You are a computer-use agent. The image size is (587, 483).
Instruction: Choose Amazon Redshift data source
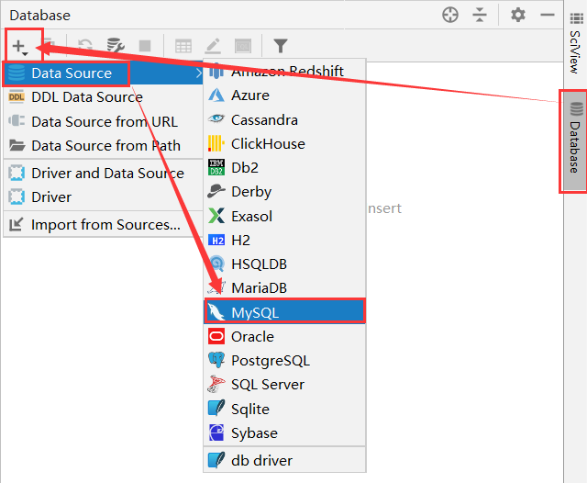[x=284, y=72]
